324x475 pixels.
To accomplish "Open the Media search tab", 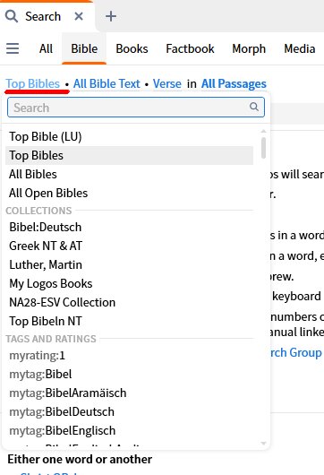I will click(300, 48).
